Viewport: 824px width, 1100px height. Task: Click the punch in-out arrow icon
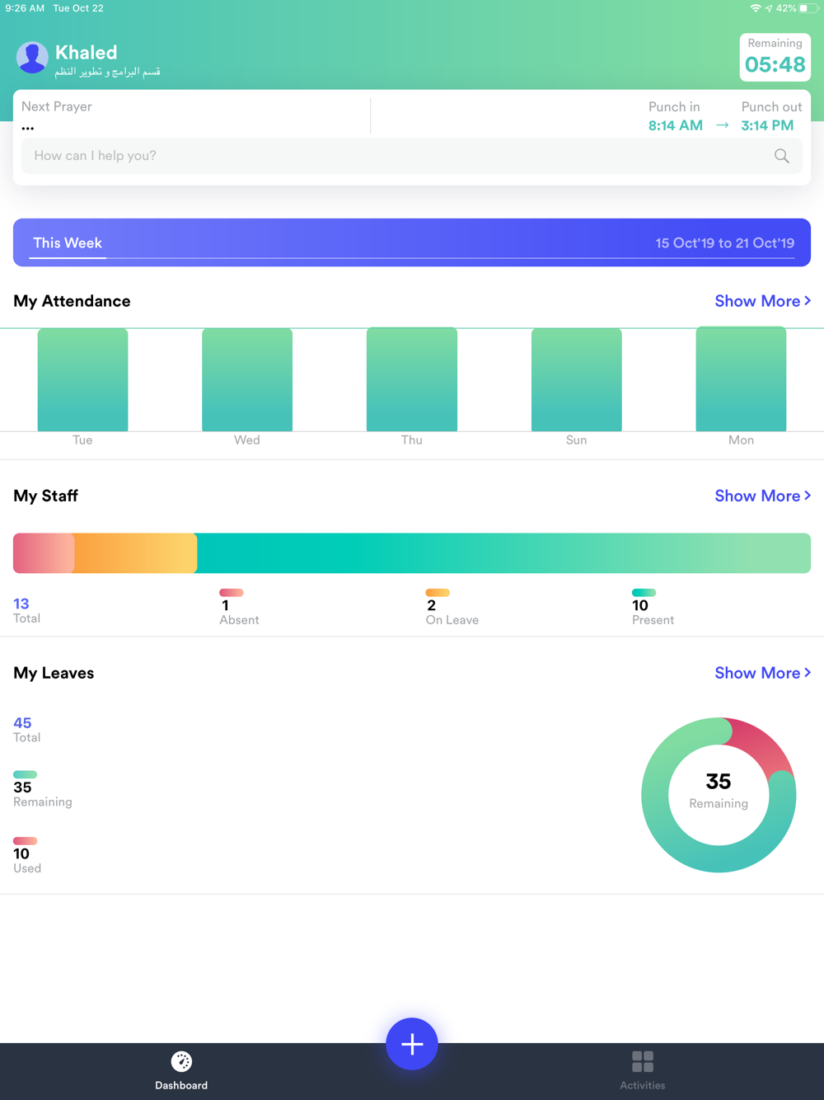click(722, 125)
